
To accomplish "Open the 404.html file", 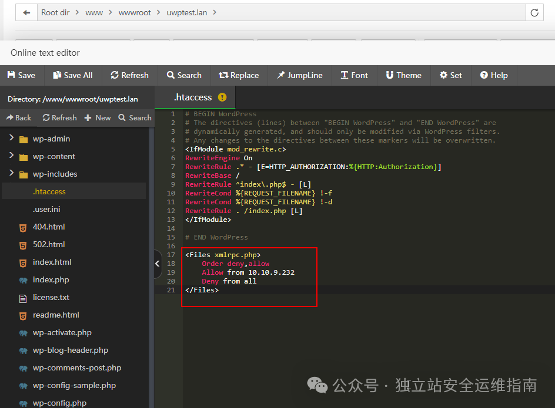I will (x=49, y=227).
